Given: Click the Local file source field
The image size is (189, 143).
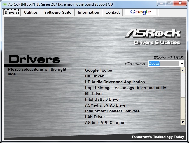Looking at the screenshot, I should [x=163, y=63].
